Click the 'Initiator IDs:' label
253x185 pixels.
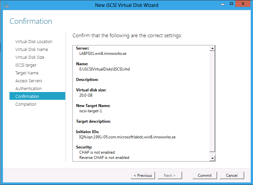(x=87, y=131)
